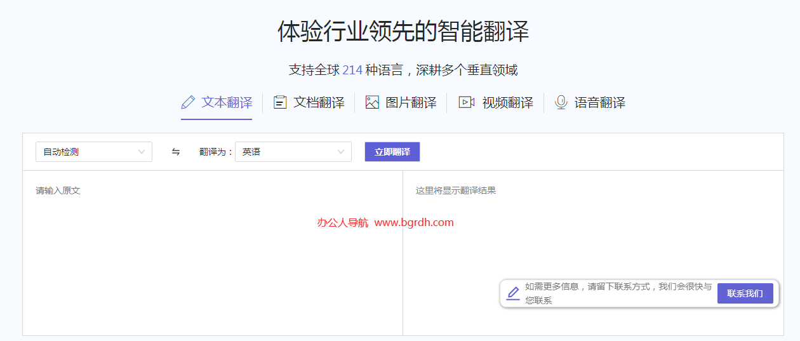
Task: Click the 联系我们 button
Action: (x=745, y=293)
